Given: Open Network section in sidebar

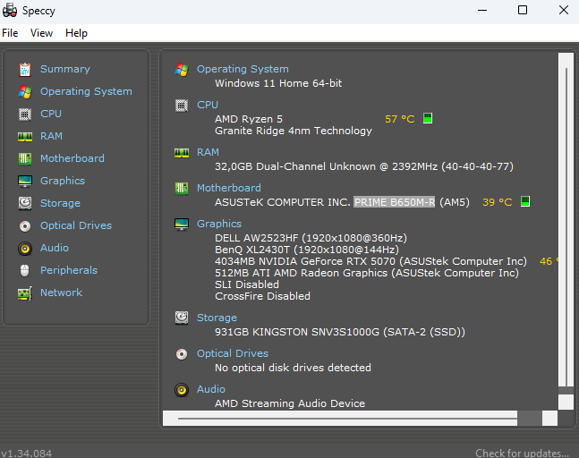Looking at the screenshot, I should click(x=61, y=293).
